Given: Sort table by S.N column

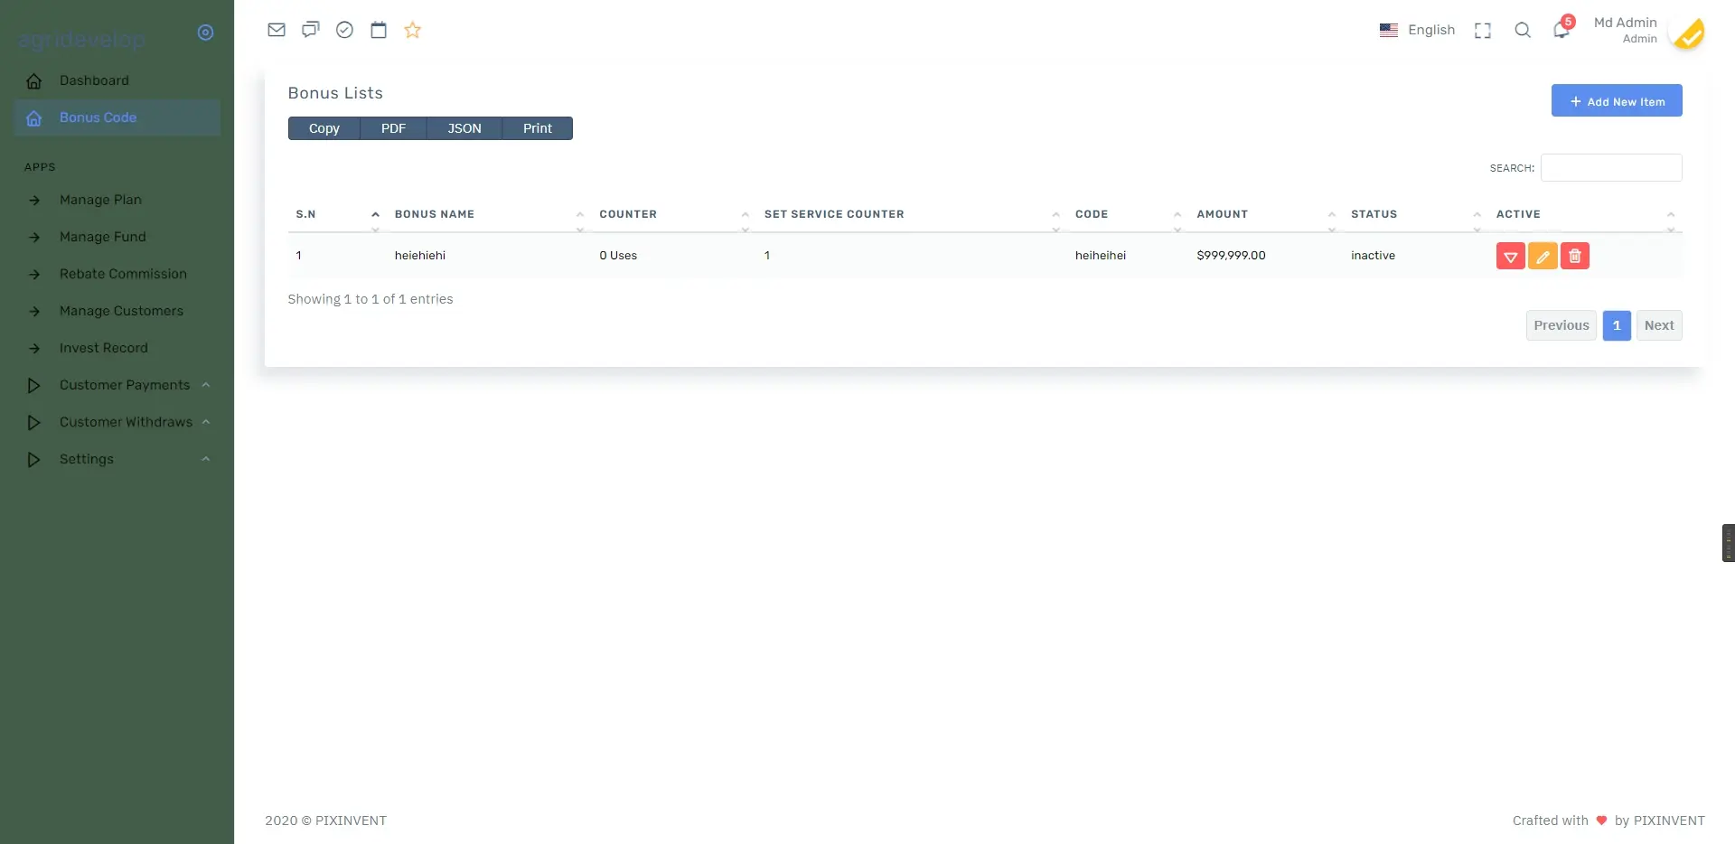Looking at the screenshot, I should click(x=337, y=214).
